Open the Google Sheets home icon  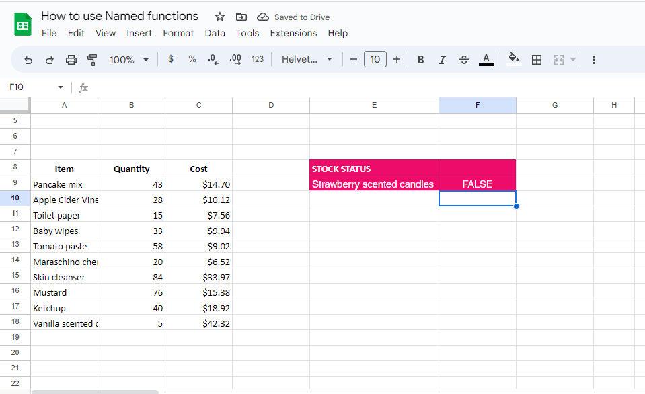point(23,25)
